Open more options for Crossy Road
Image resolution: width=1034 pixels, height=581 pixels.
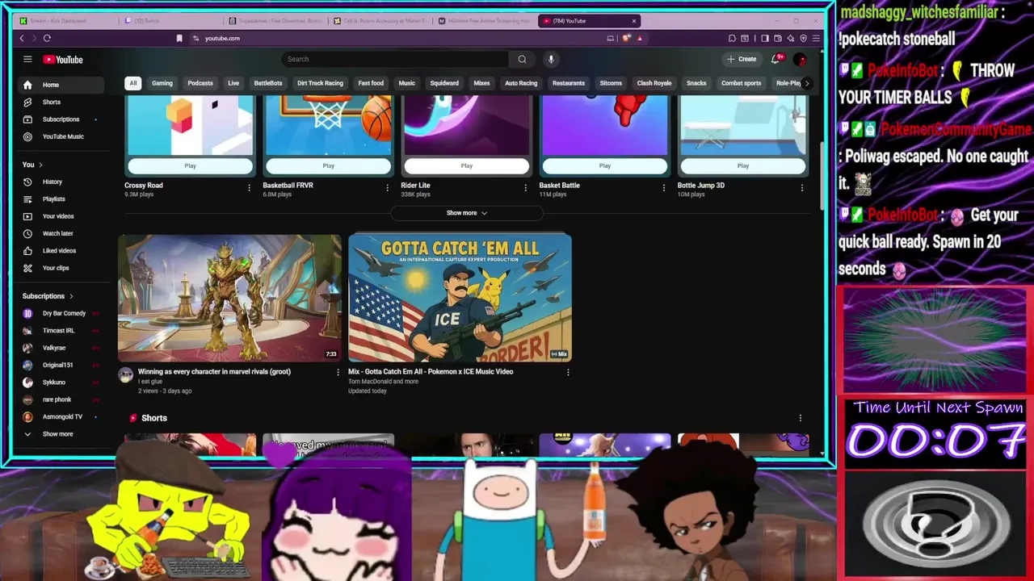click(x=249, y=187)
